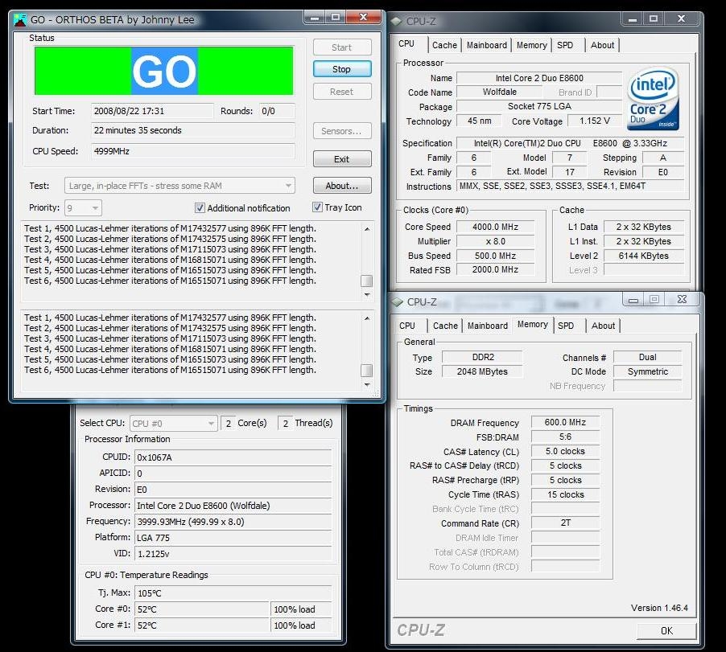
Task: Uncheck the Tray Icon checkbox
Action: (317, 207)
